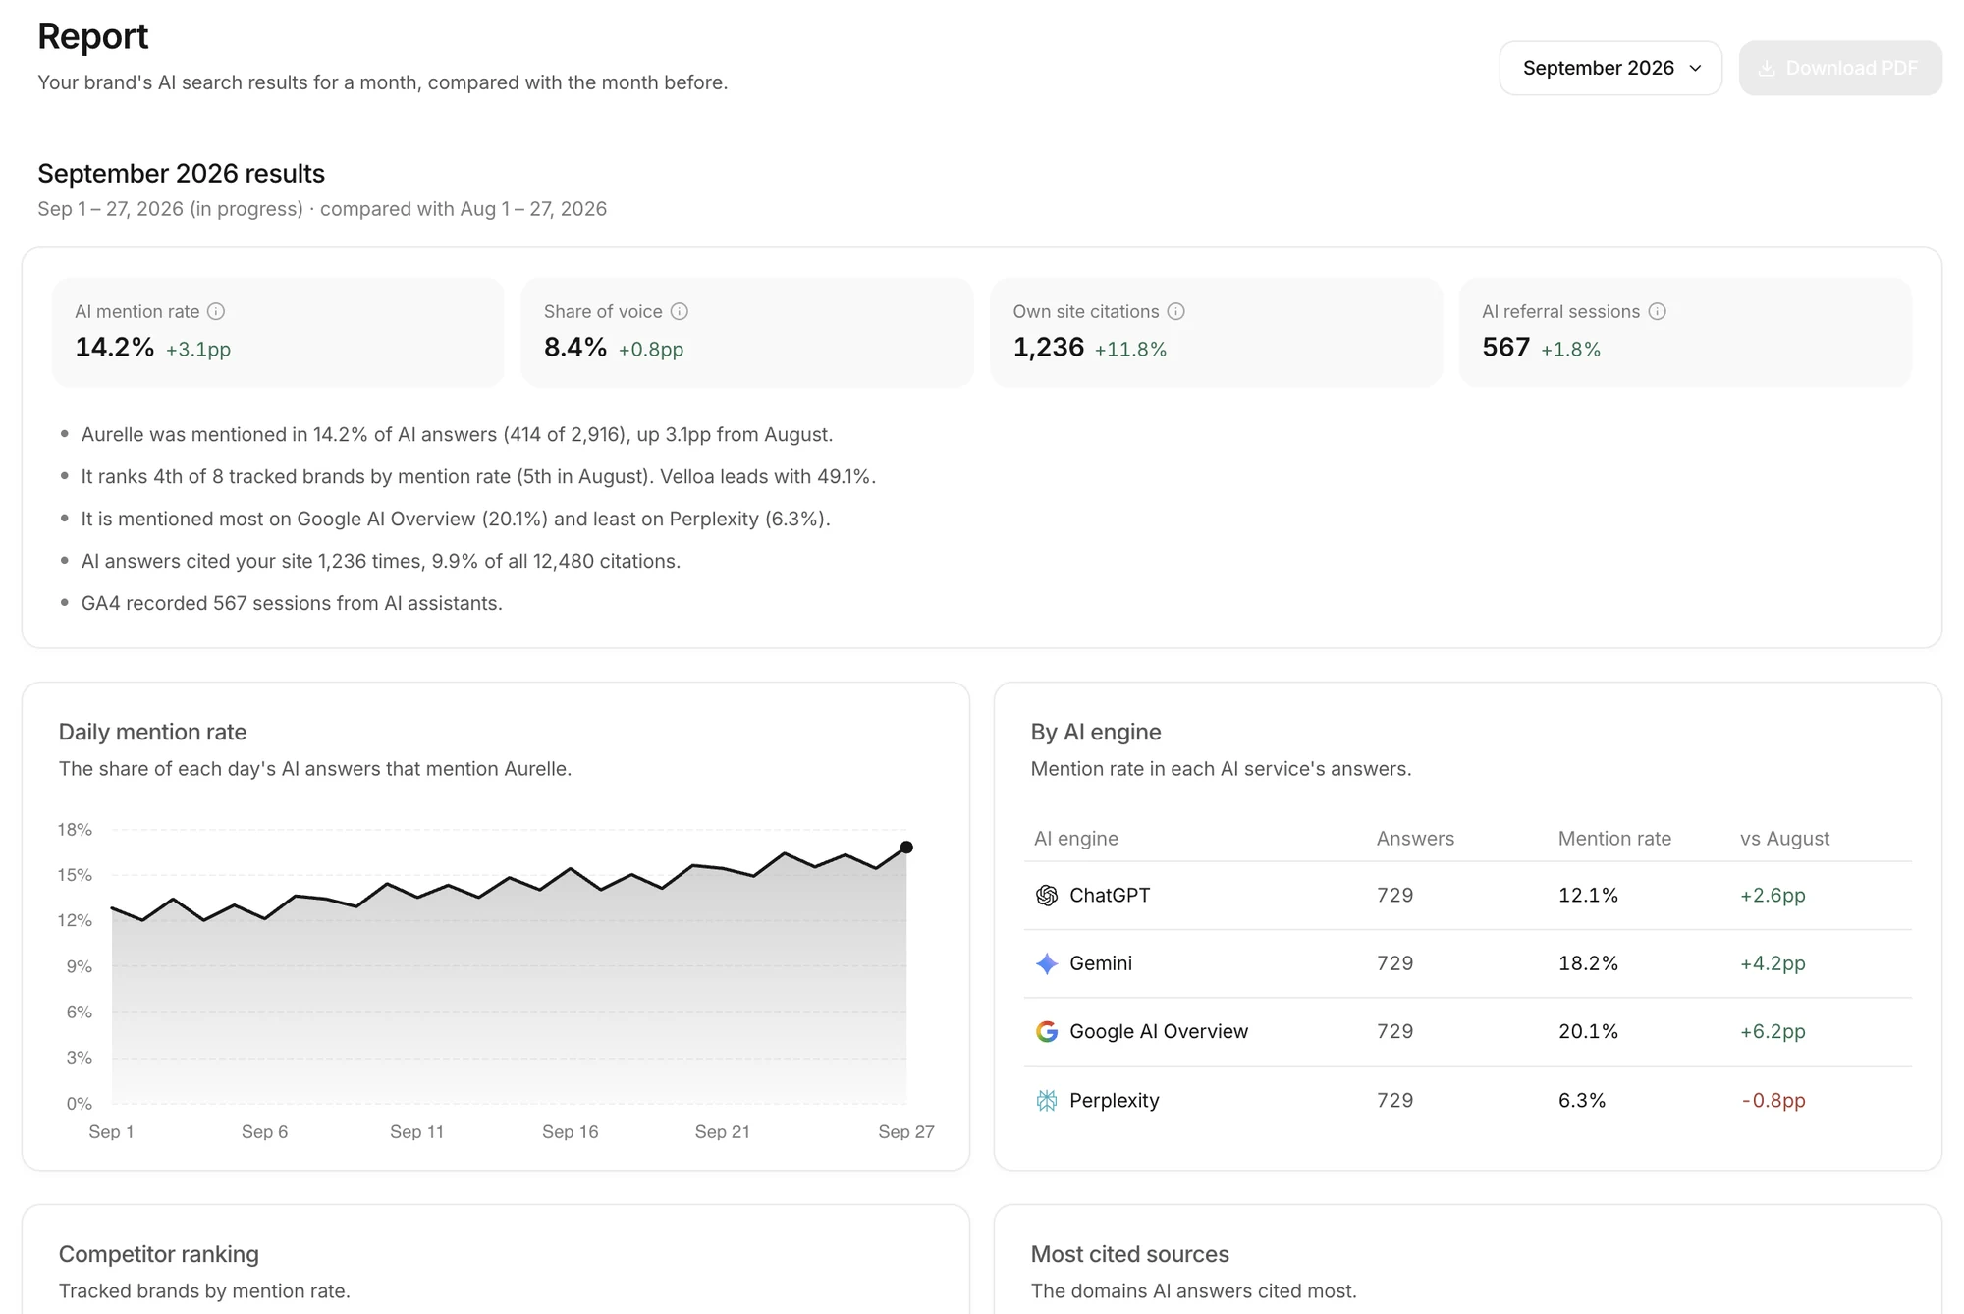Click the Velloa leads ranking bullet
Screen dimensions: 1964x1314
click(478, 476)
